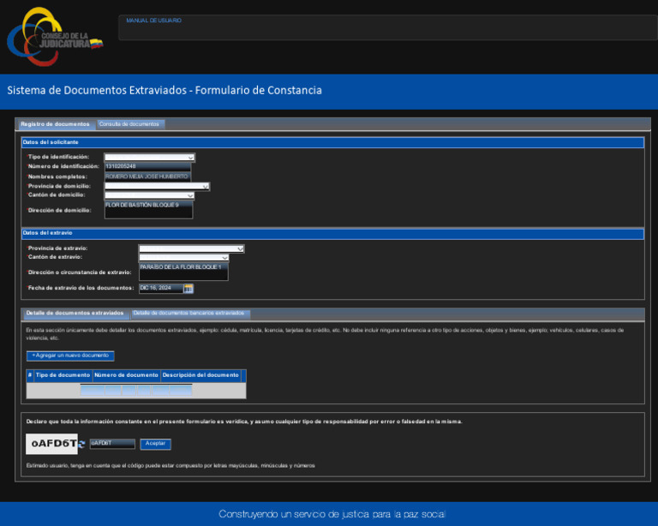
Task: Click the captcha code image
Action: click(x=51, y=444)
